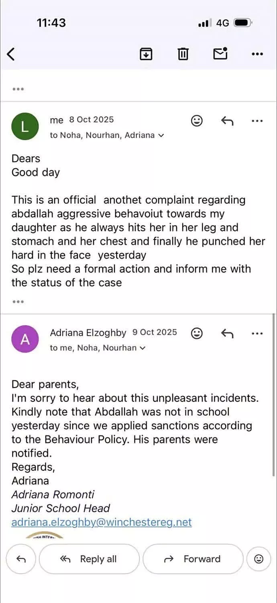Screen dimensions: 277x603
Task: Open more options for the 8 Oct message
Action: coord(257,121)
